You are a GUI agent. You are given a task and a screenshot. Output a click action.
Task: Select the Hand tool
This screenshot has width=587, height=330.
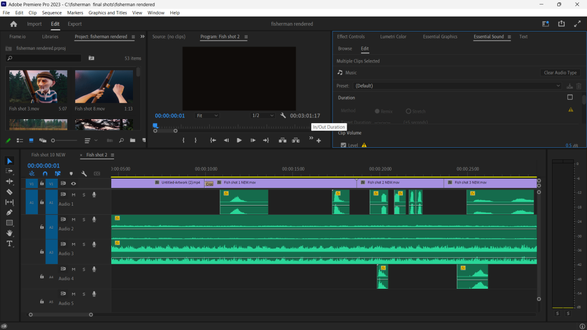pyautogui.click(x=9, y=233)
